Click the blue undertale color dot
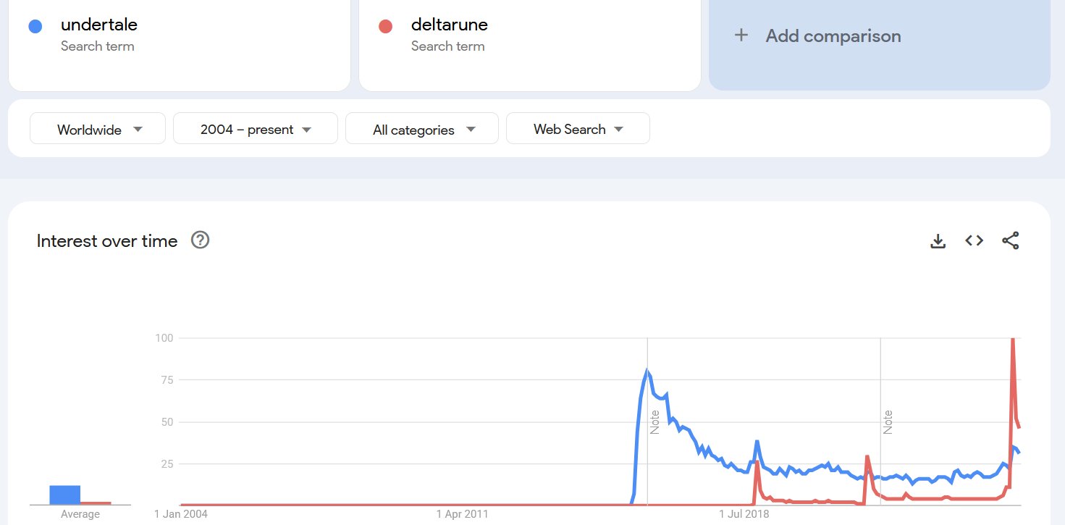This screenshot has height=525, width=1065. (x=35, y=27)
